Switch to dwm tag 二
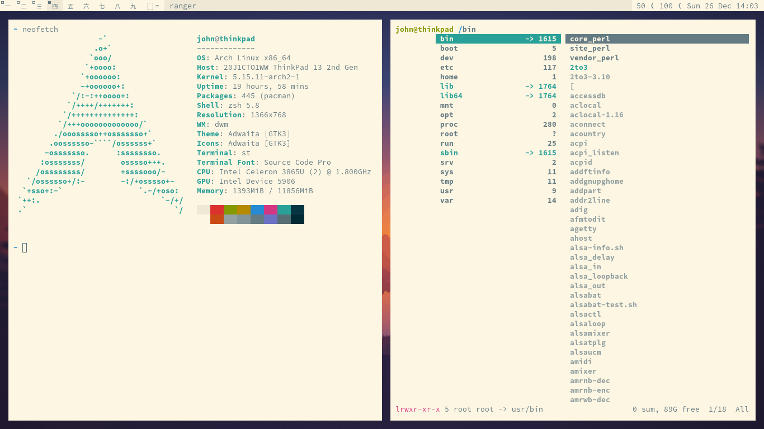Image resolution: width=764 pixels, height=429 pixels. [x=23, y=6]
